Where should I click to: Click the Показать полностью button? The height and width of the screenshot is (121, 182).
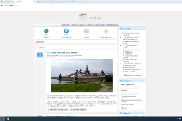pyautogui.click(x=58, y=109)
